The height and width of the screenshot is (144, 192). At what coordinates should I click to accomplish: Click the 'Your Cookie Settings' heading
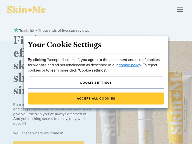point(65,45)
